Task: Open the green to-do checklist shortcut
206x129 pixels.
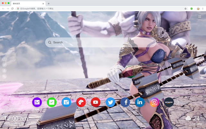Action: pos(51,102)
